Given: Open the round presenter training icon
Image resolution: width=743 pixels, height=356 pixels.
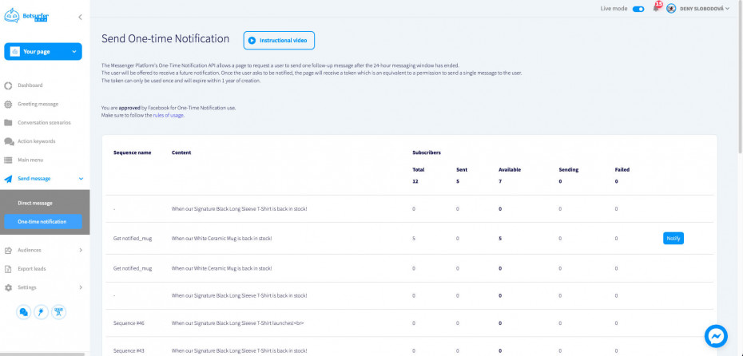Looking at the screenshot, I should 59,312.
